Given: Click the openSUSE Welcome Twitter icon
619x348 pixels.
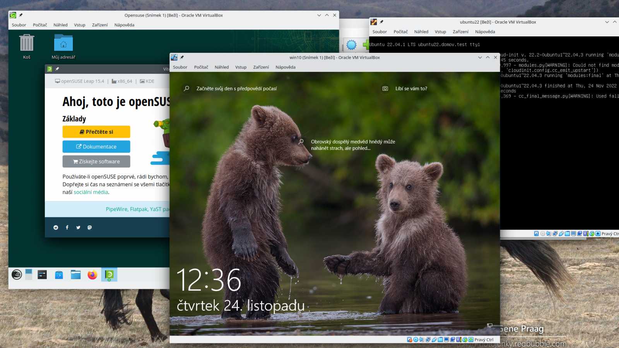Looking at the screenshot, I should click(78, 227).
